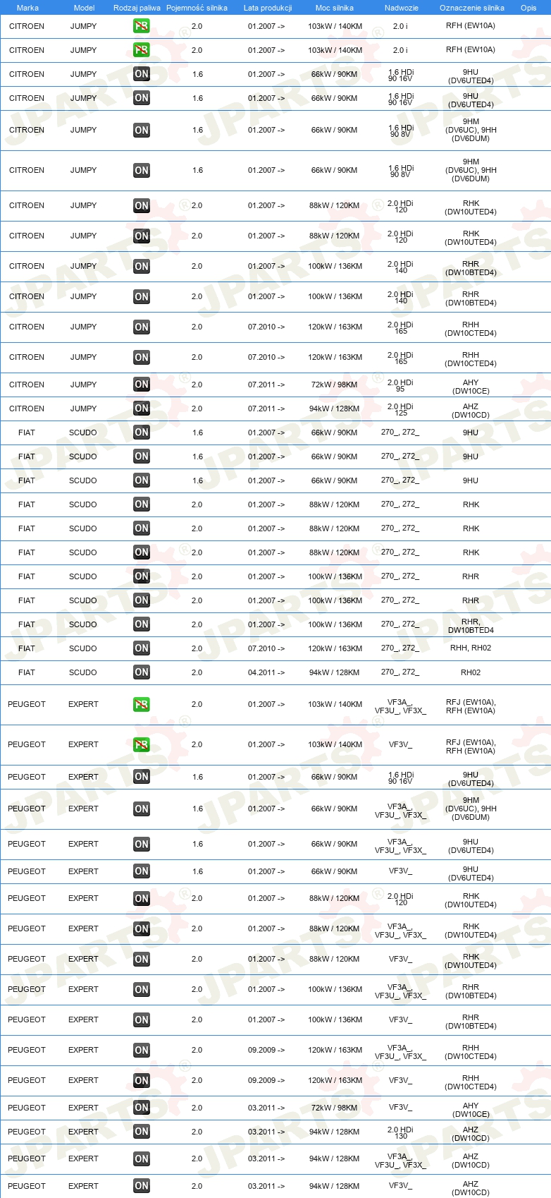551x1198 pixels.
Task: Click the petrol fuel icon in the first Citroen Jumpy row
Action: [142, 26]
